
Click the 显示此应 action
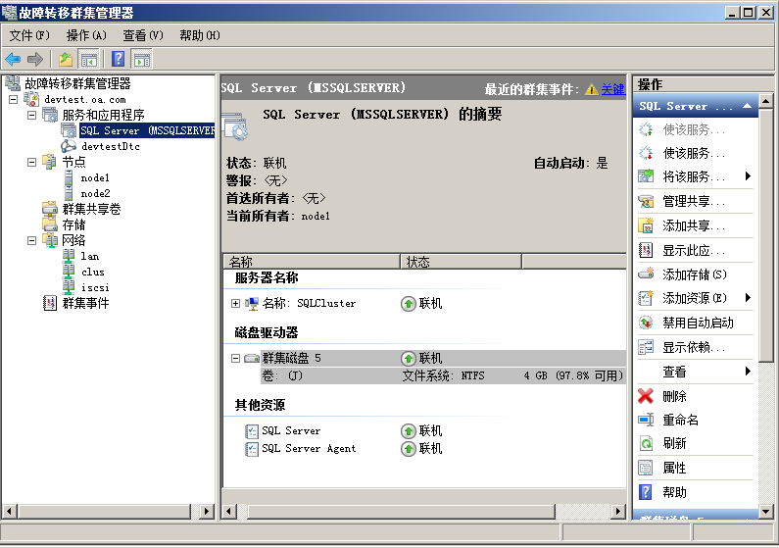pos(694,250)
